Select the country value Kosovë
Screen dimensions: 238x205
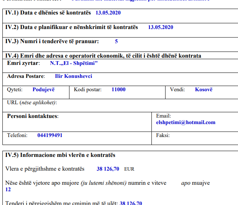click(204, 89)
